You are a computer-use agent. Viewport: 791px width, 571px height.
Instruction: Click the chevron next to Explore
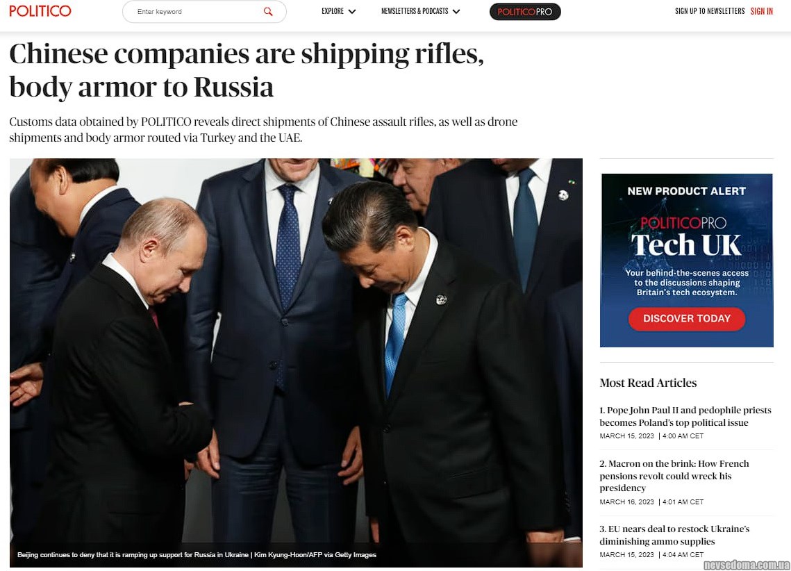(x=352, y=12)
